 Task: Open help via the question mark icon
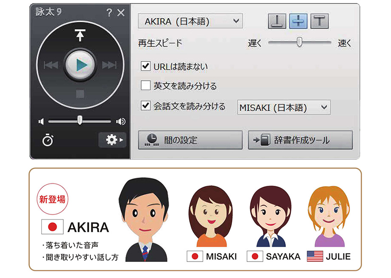(109, 12)
